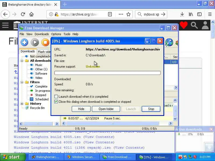The image size is (215, 161).
Task: Click the Windows start button
Action: click(13, 157)
